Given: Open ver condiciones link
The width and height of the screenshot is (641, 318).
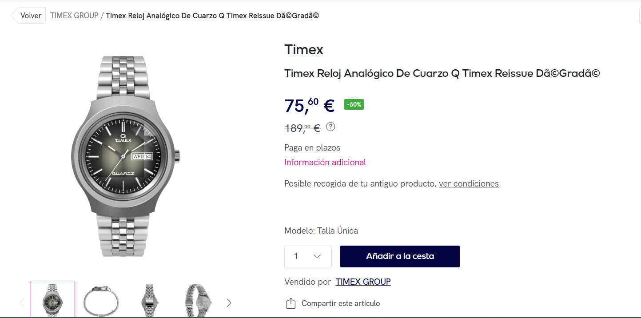Looking at the screenshot, I should (469, 183).
